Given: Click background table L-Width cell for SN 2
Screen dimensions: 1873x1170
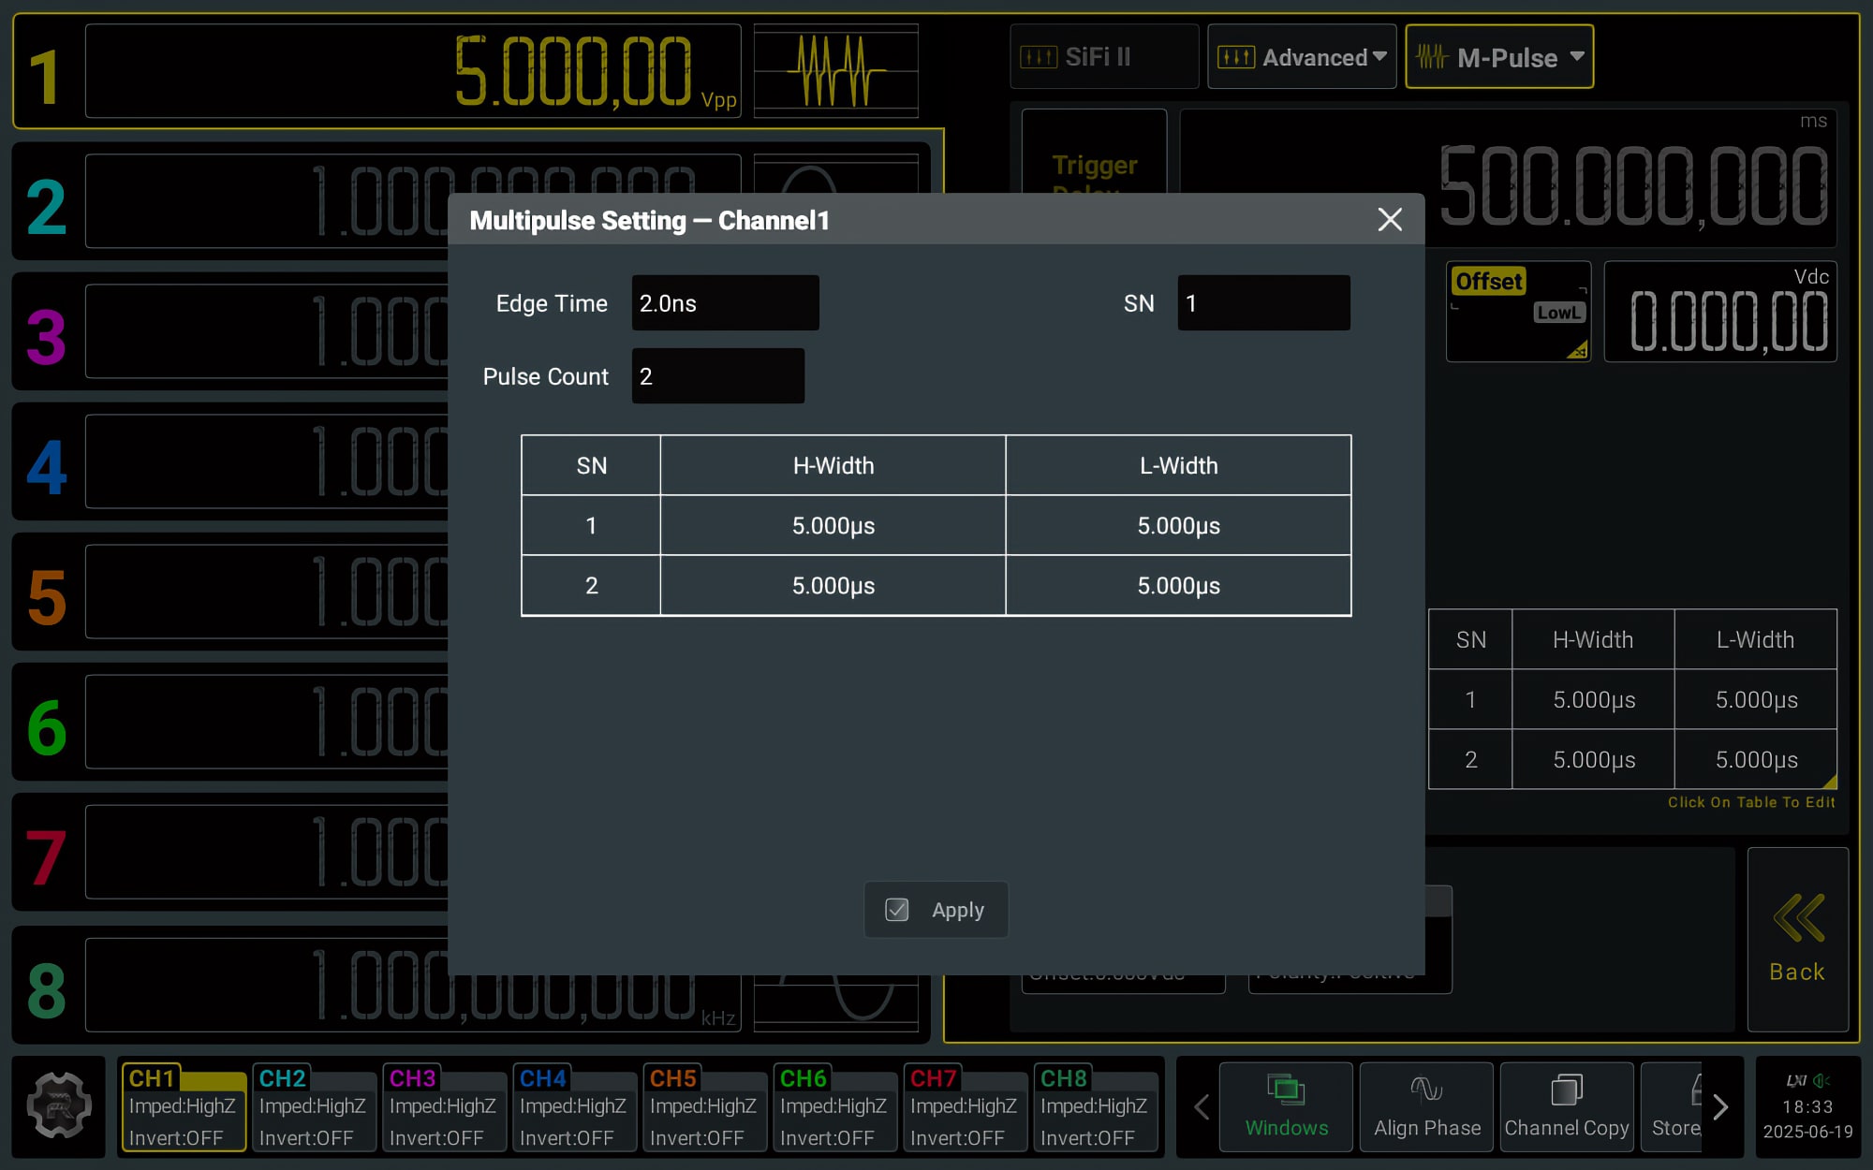Looking at the screenshot, I should coord(1756,760).
